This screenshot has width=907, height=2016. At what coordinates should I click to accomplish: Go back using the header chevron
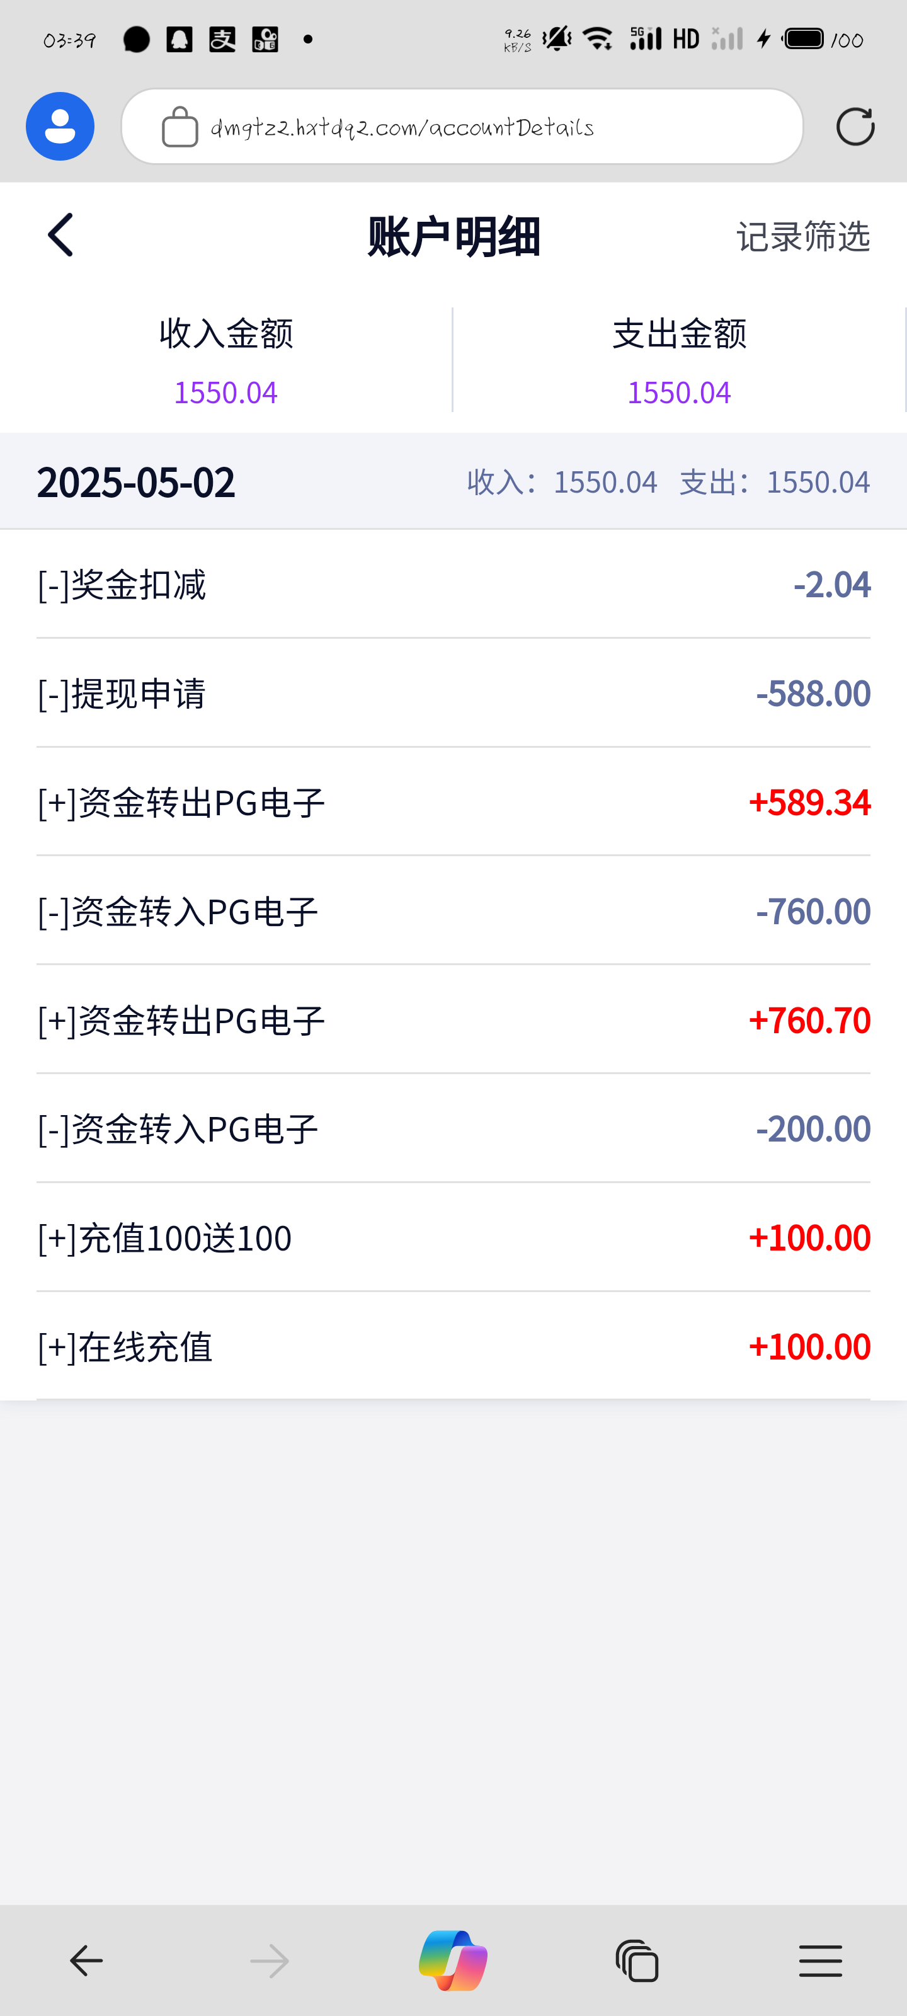click(61, 235)
